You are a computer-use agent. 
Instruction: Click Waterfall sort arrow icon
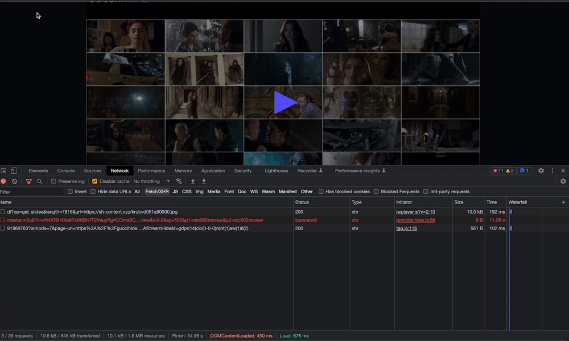pyautogui.click(x=563, y=202)
